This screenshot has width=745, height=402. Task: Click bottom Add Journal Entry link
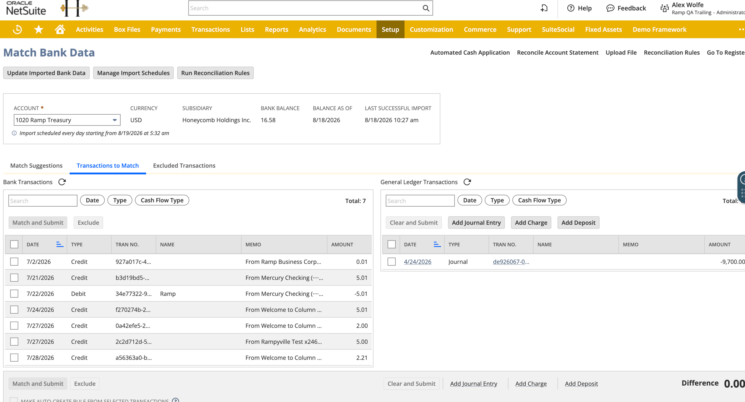pos(473,384)
